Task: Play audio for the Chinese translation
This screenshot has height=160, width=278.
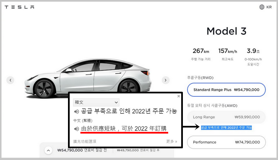Action: click(76, 129)
